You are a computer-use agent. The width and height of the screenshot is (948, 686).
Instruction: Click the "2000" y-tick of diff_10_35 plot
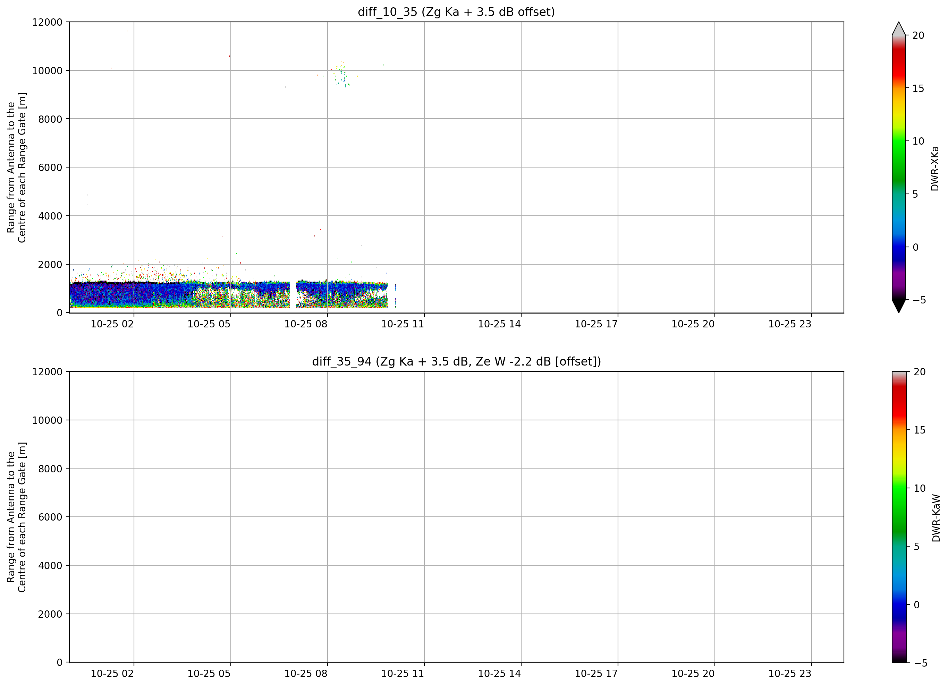click(50, 265)
